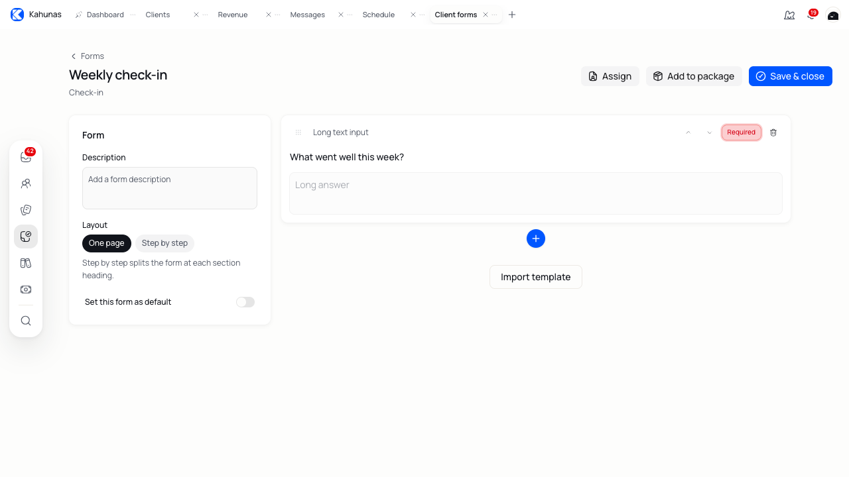This screenshot has width=849, height=477.
Task: Select the One page layout option
Action: (107, 243)
